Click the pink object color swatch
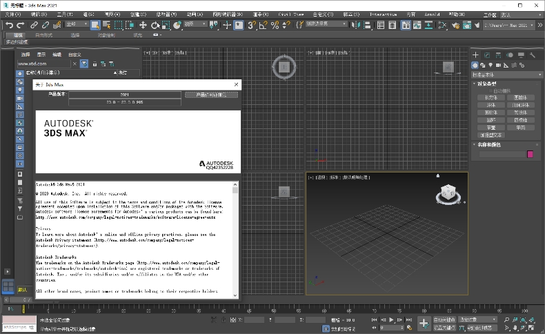Screen dimensions: 545x334 (530, 155)
